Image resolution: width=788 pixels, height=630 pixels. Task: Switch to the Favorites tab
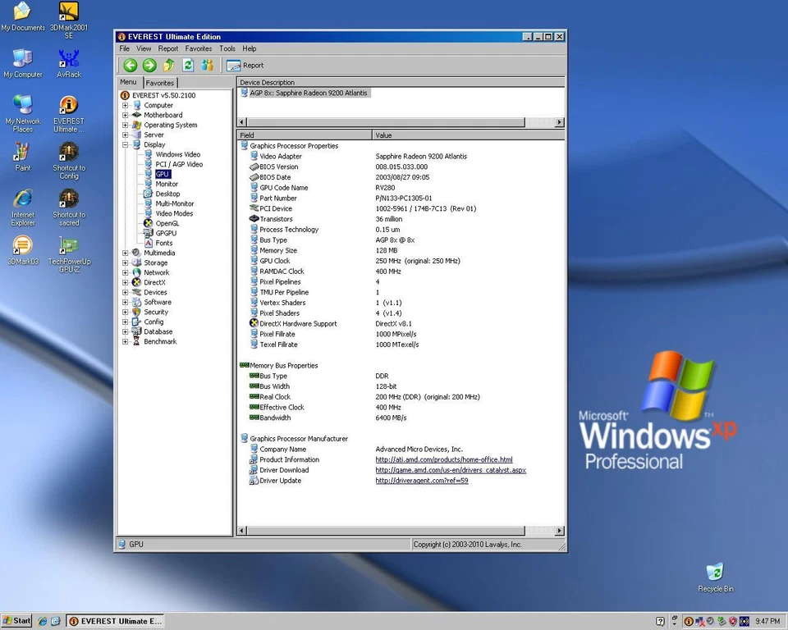coord(159,82)
